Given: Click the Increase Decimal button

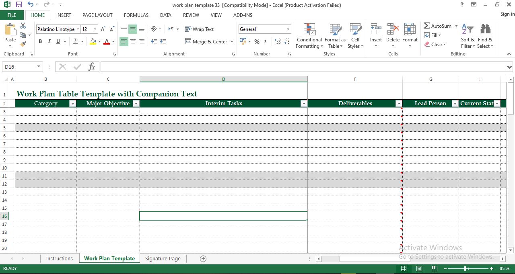Looking at the screenshot, I should [277, 41].
